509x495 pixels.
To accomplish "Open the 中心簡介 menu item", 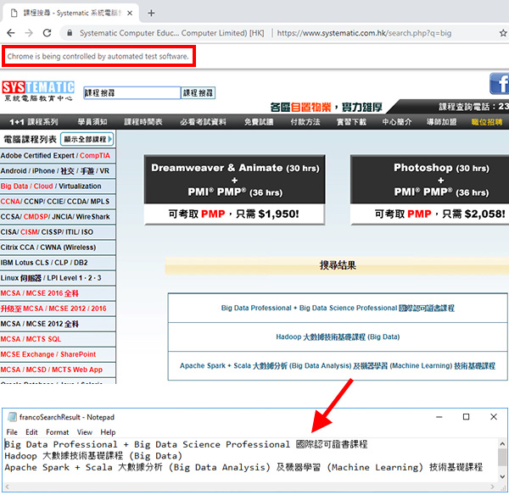I will click(x=397, y=122).
